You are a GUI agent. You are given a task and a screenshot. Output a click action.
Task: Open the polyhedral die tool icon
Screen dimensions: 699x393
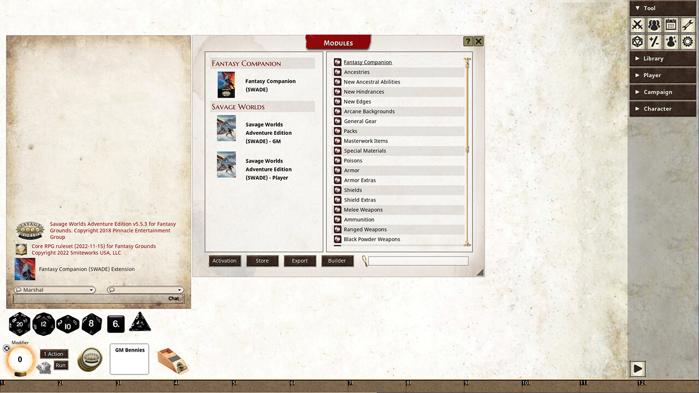point(637,41)
